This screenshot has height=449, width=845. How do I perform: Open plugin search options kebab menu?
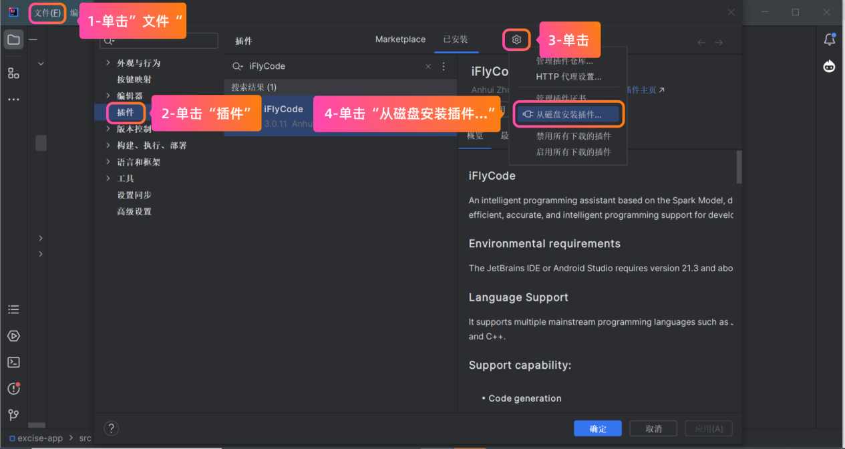point(444,66)
